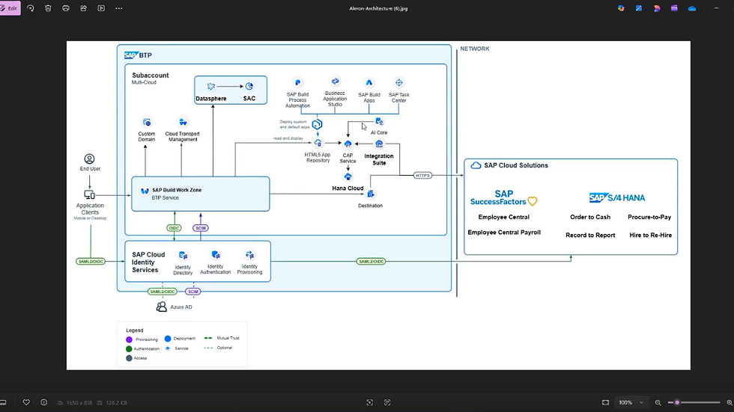Viewport: 734px width, 412px height.
Task: Share the image via the share icon
Action: [83, 8]
